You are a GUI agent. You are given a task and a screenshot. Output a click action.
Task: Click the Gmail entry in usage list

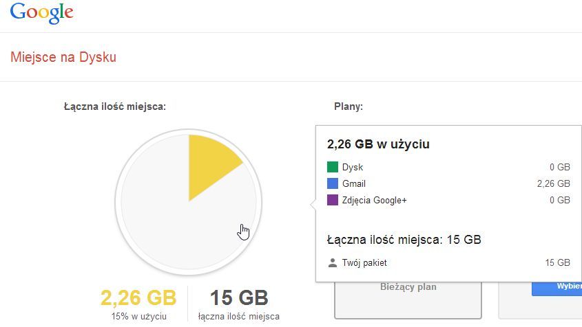[x=354, y=183]
